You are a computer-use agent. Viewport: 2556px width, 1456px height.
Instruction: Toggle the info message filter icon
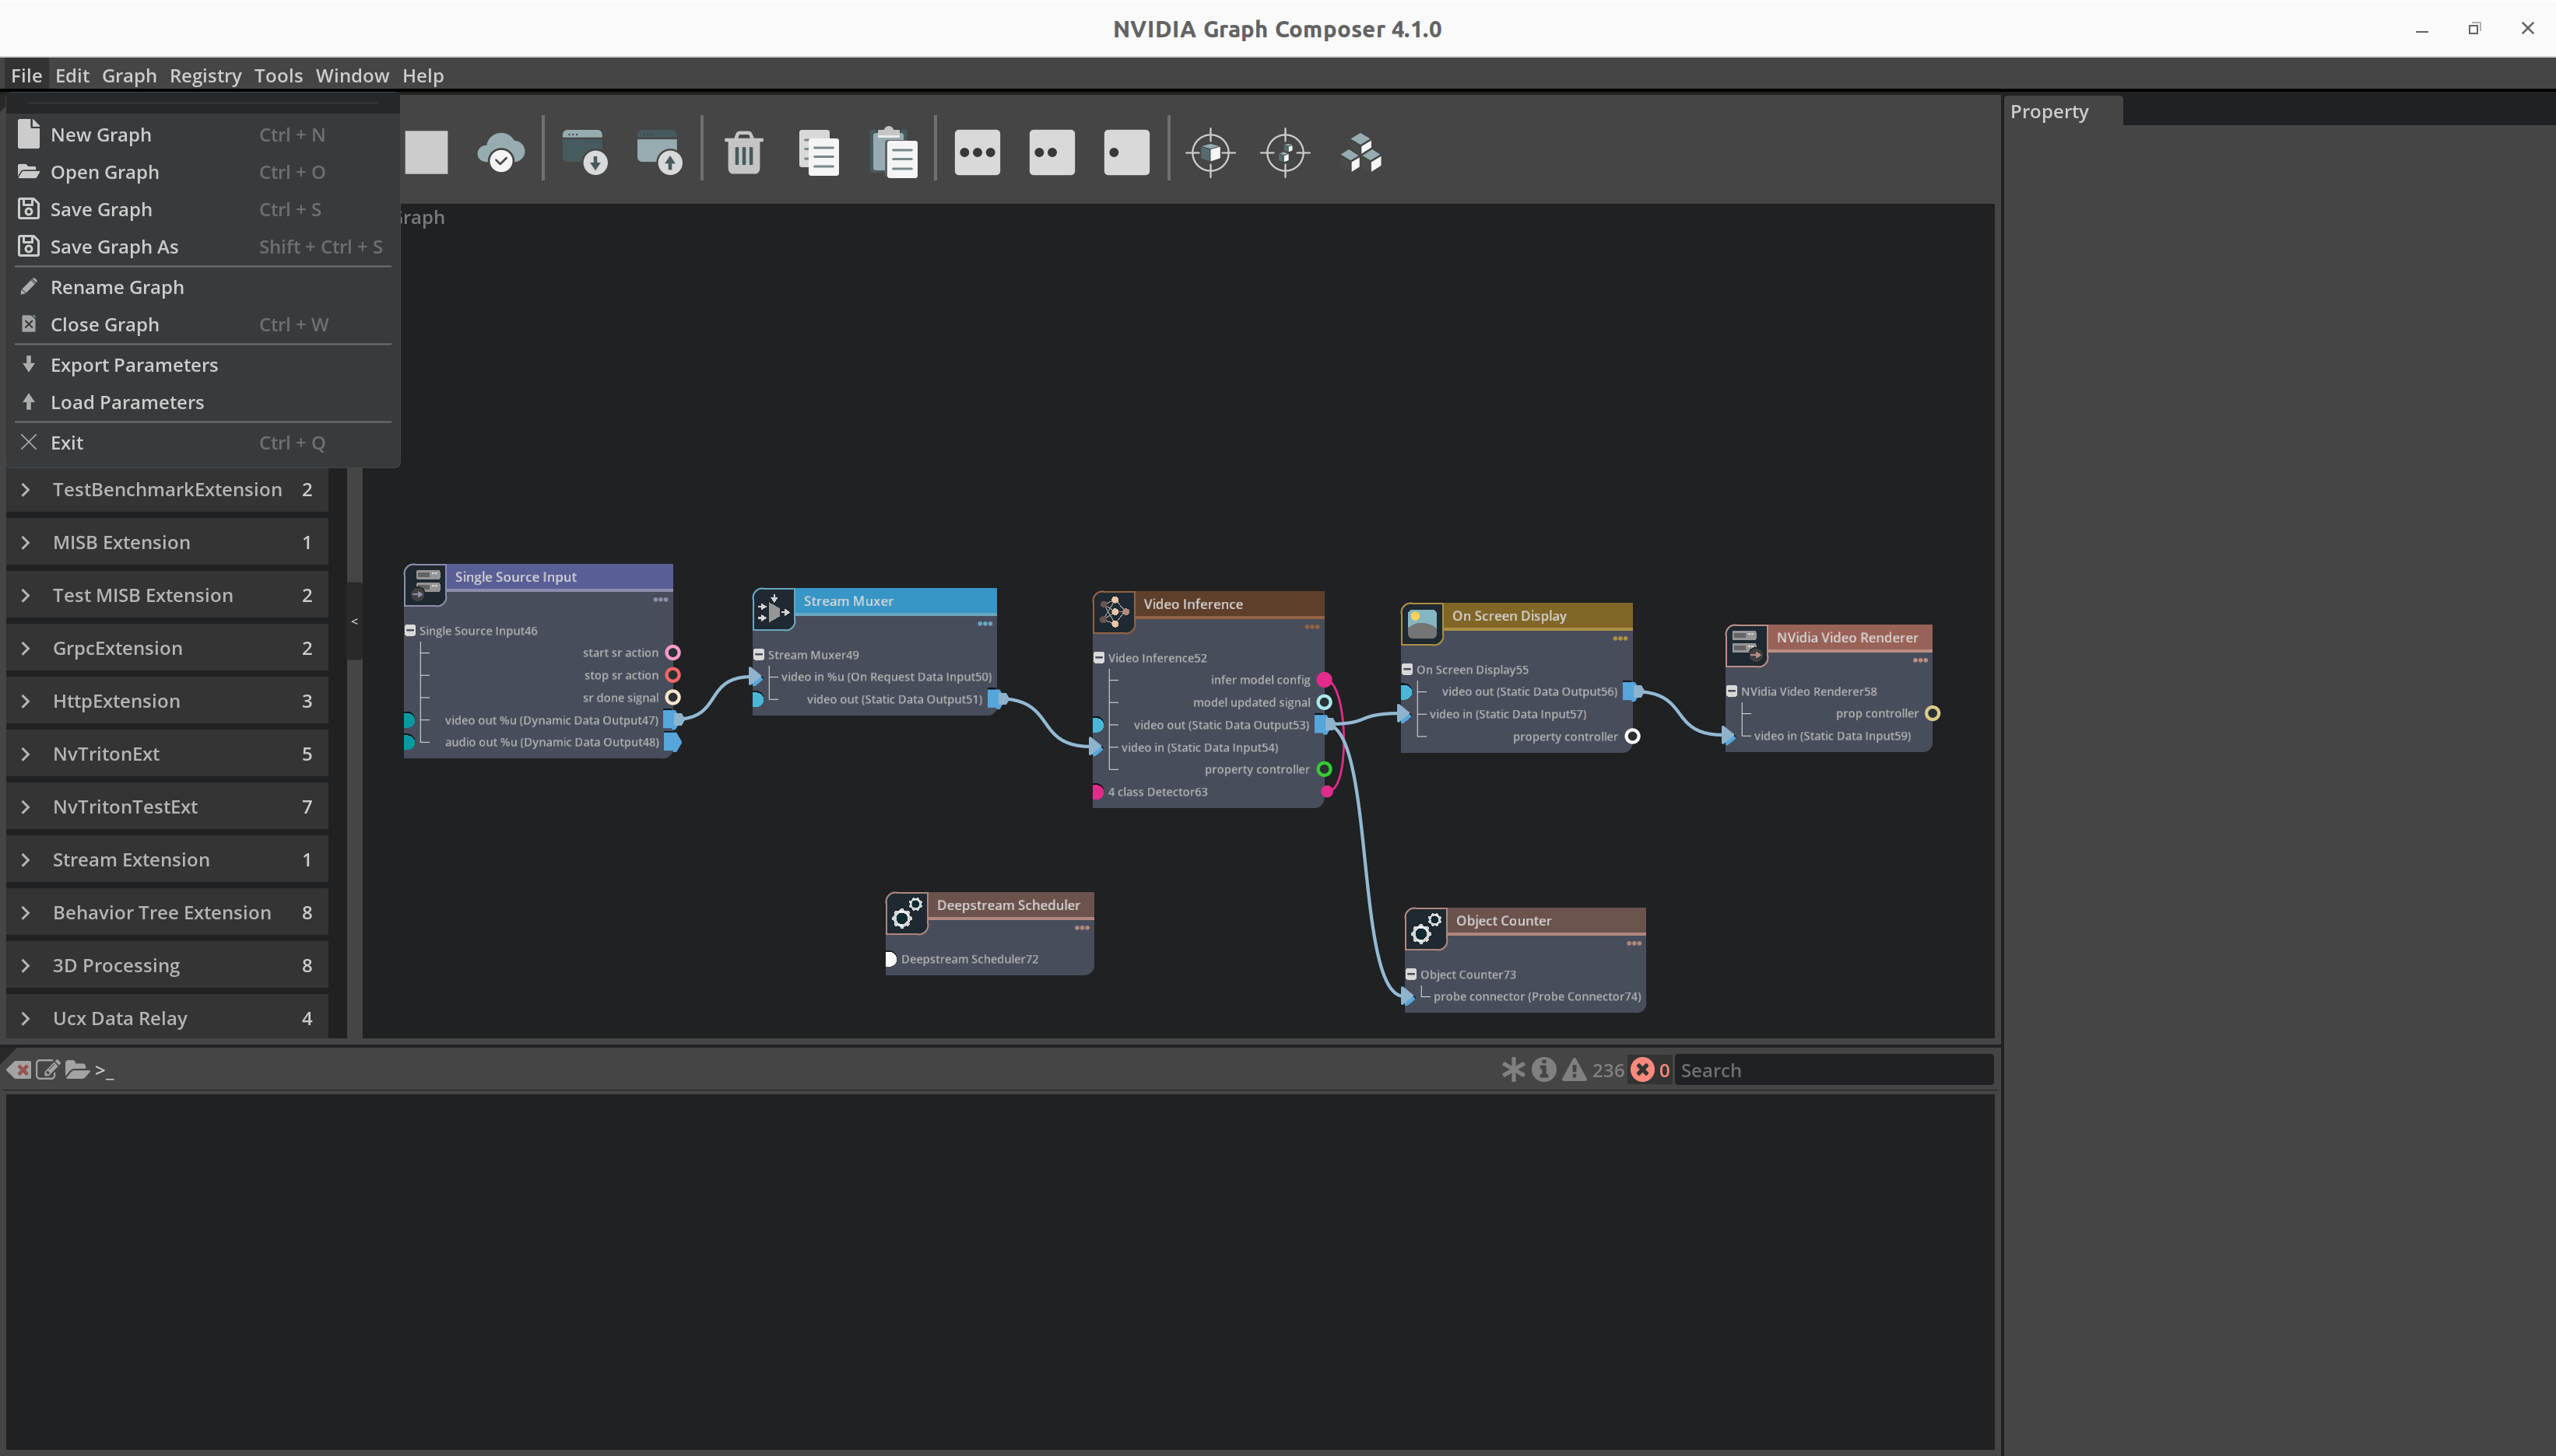pyautogui.click(x=1543, y=1070)
